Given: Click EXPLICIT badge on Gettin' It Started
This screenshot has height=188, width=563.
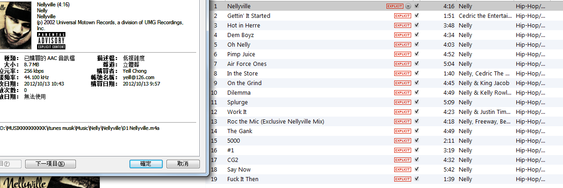Looking at the screenshot, I should coord(402,16).
